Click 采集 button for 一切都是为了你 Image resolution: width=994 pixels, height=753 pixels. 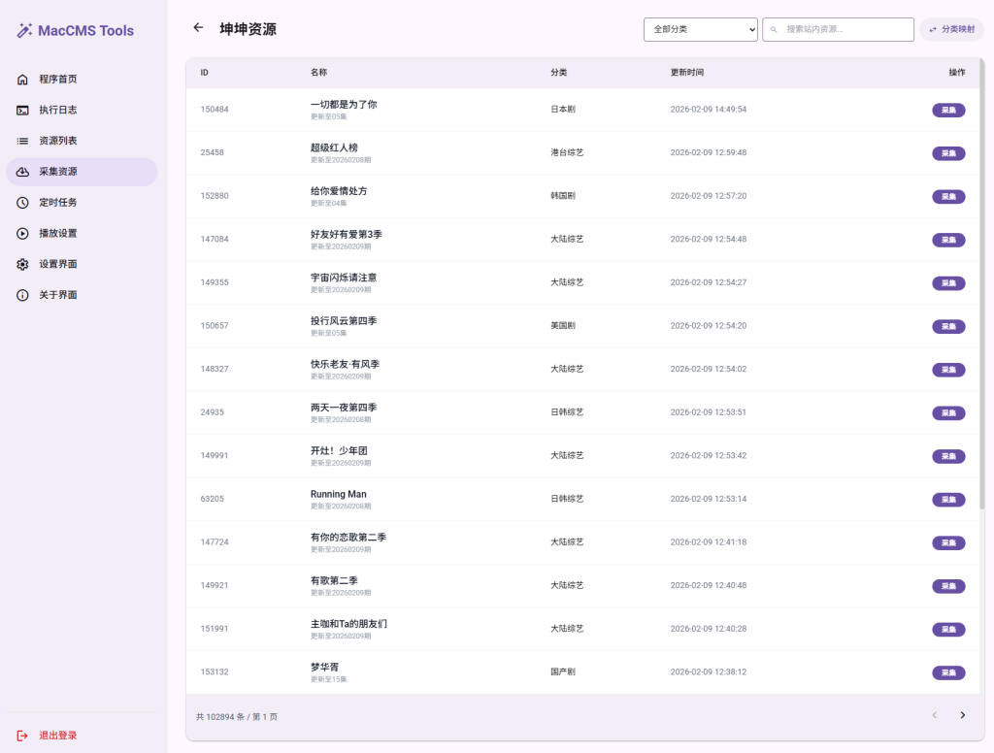[x=948, y=110]
